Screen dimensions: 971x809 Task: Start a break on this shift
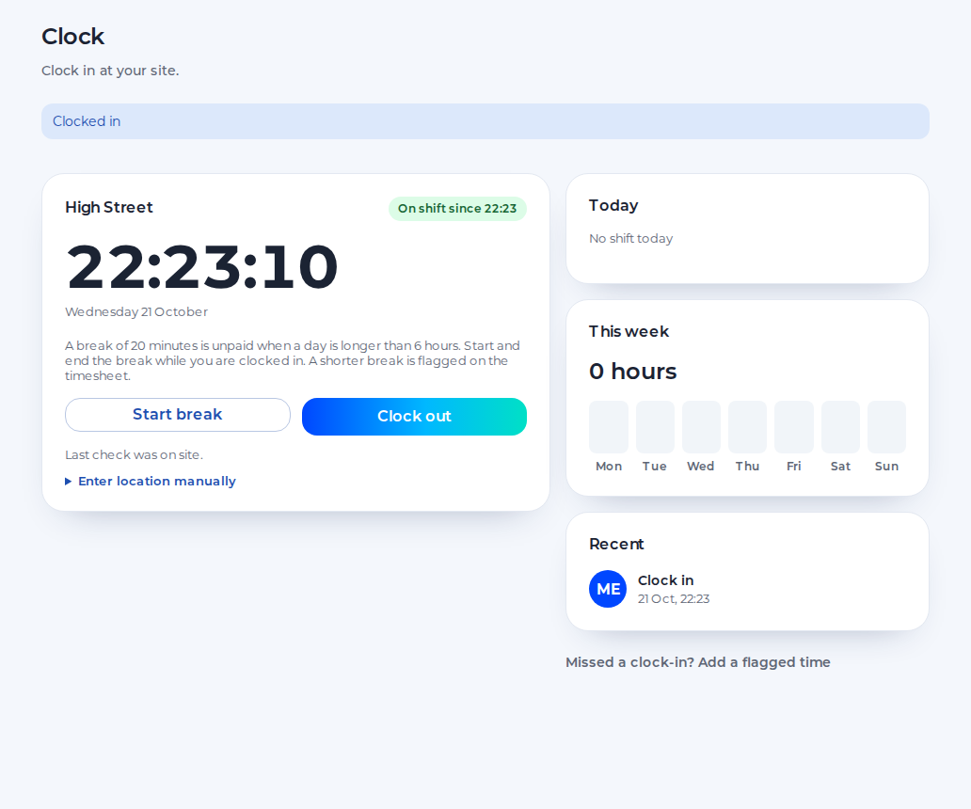point(178,415)
